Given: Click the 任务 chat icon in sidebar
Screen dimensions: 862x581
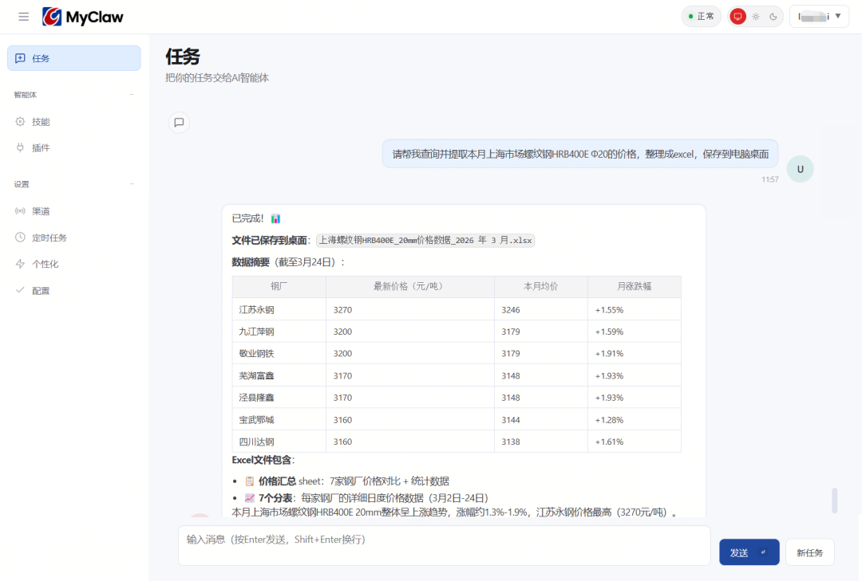Looking at the screenshot, I should coord(20,58).
